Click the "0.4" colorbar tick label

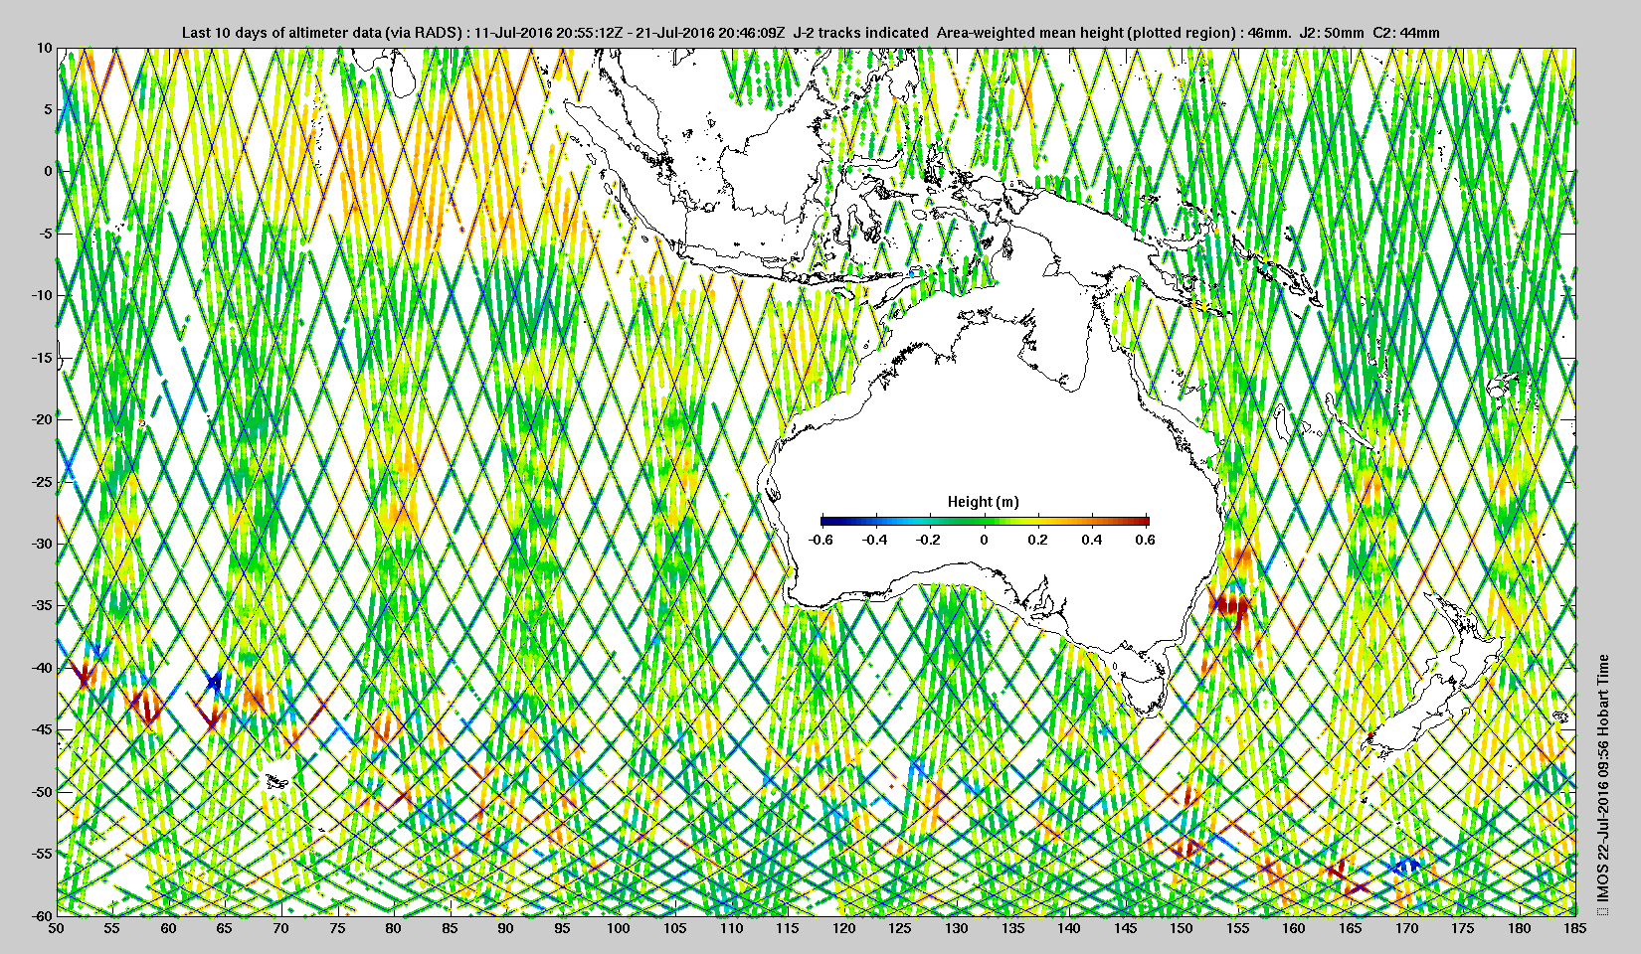pos(1091,540)
